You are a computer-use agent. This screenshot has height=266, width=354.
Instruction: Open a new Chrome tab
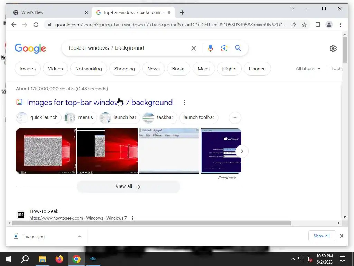pos(182,12)
